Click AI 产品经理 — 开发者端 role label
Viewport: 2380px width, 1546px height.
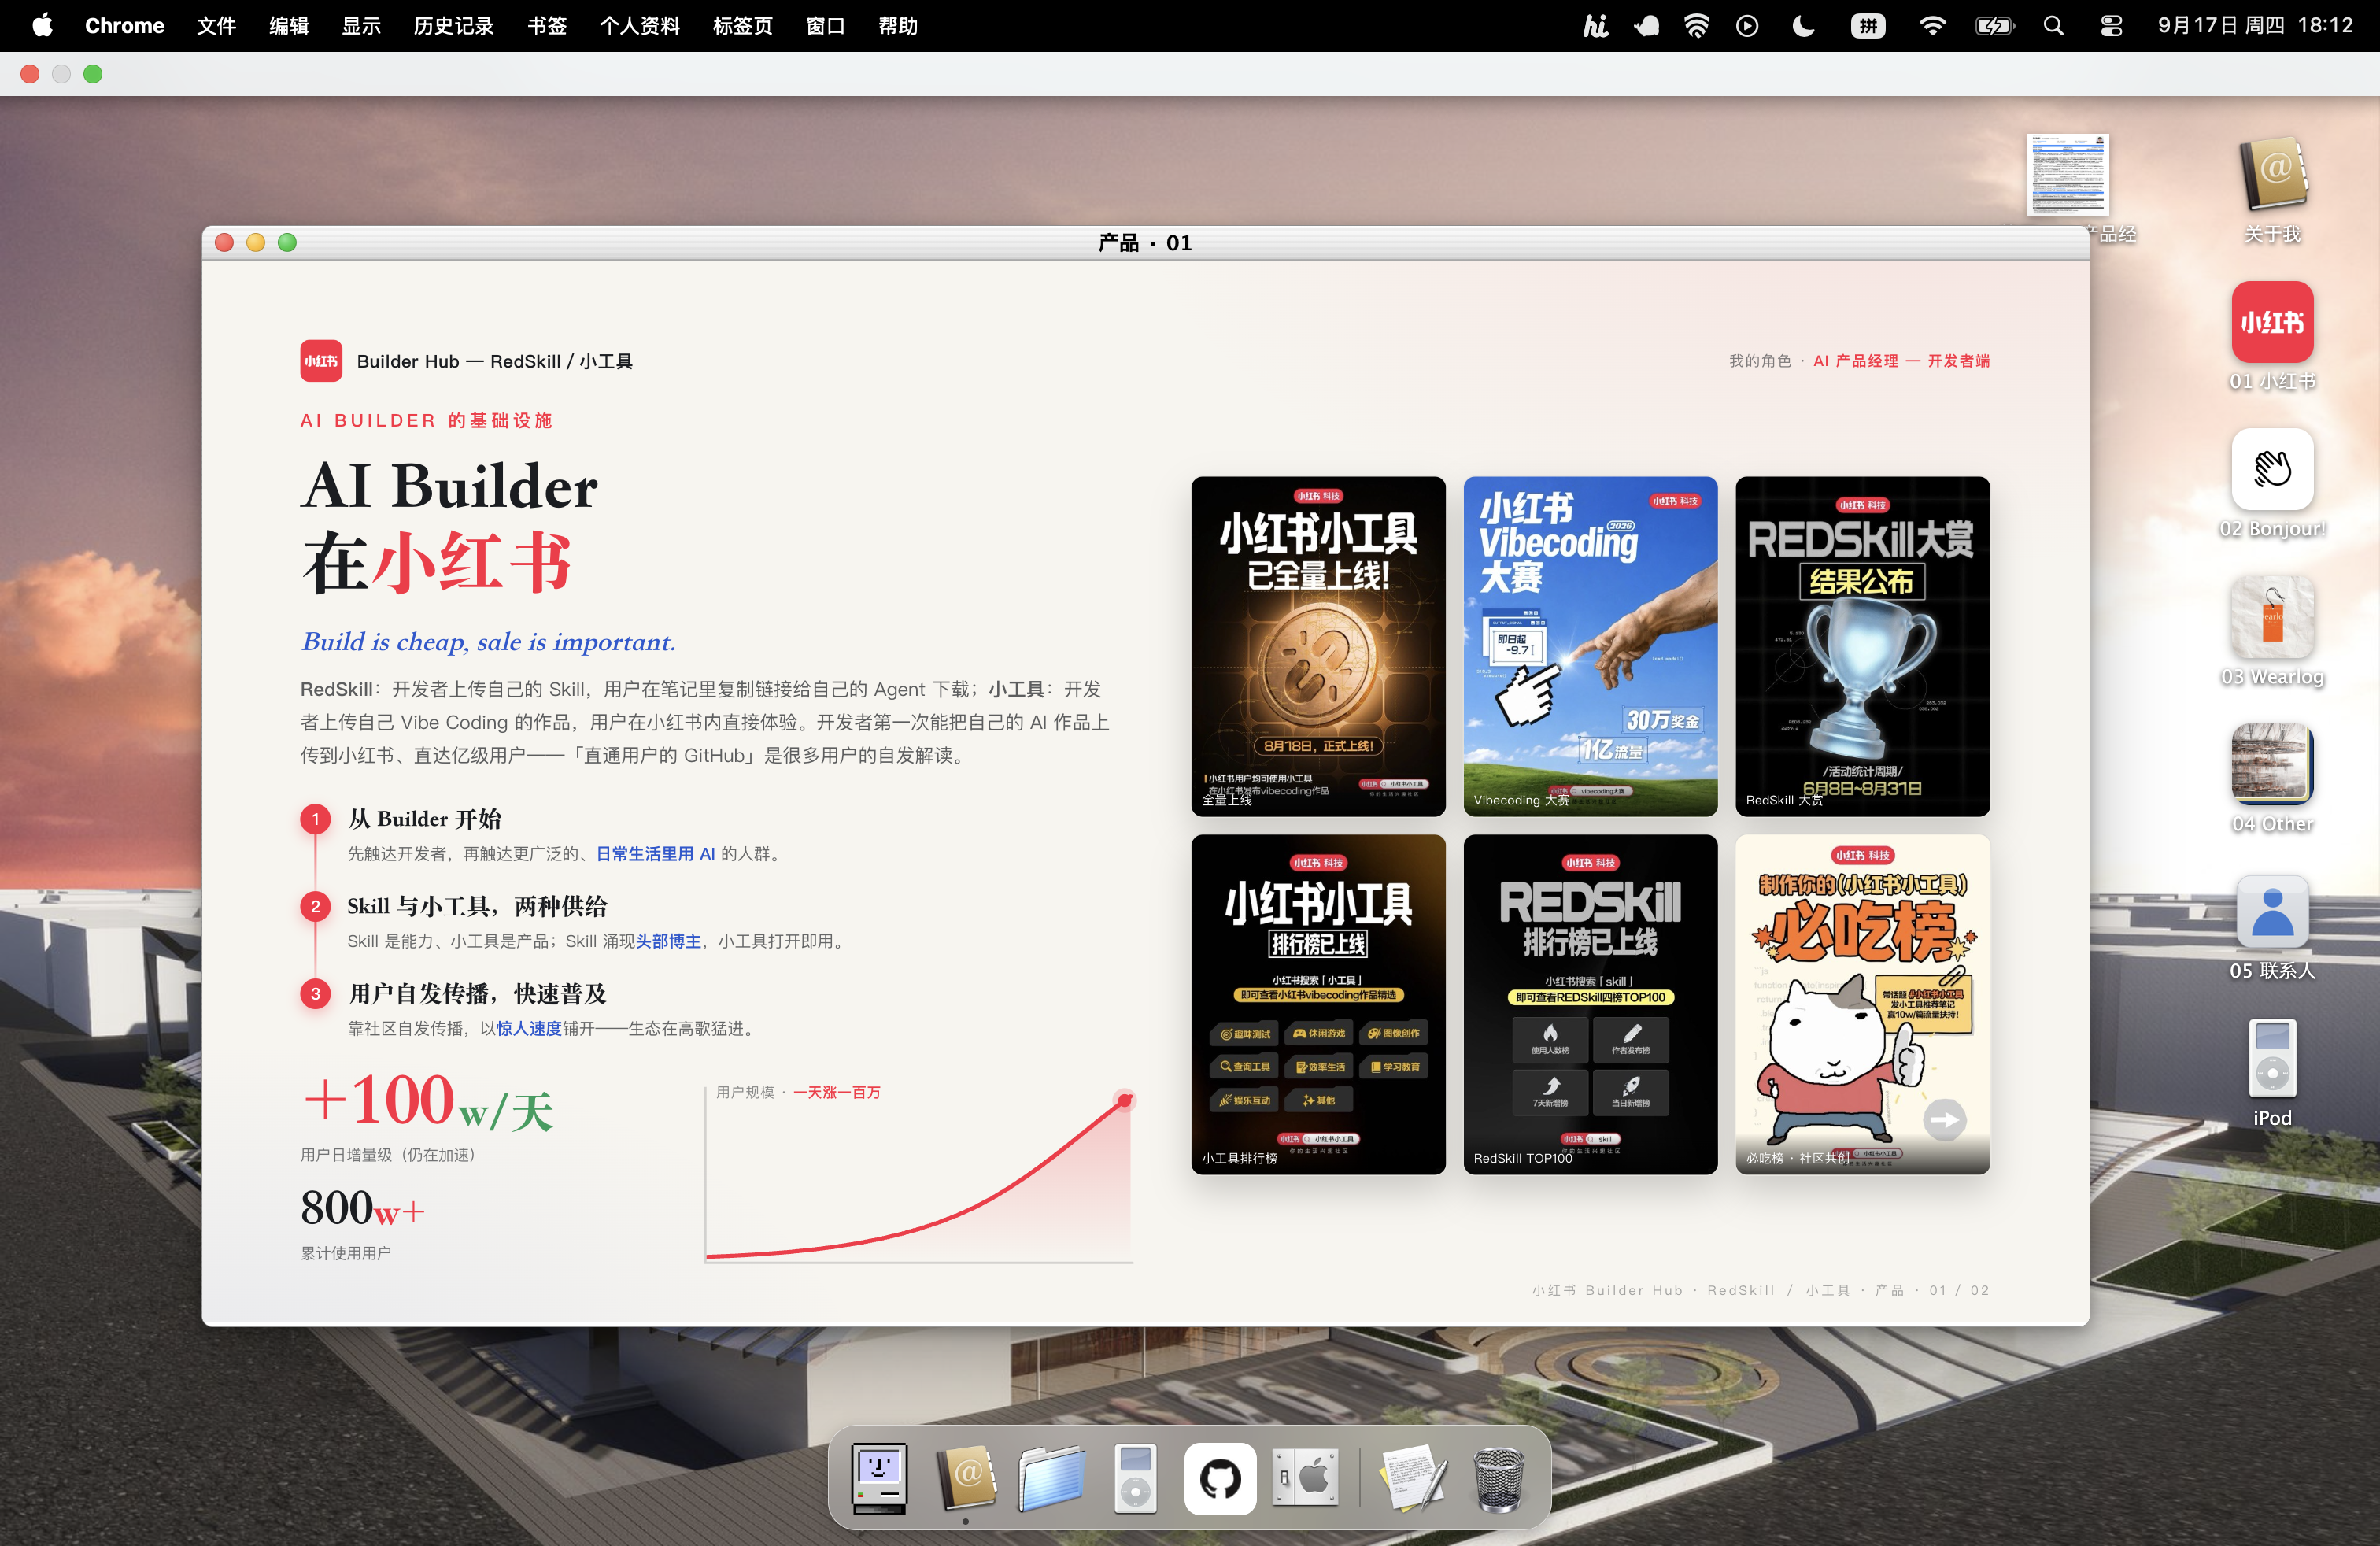(x=1901, y=361)
